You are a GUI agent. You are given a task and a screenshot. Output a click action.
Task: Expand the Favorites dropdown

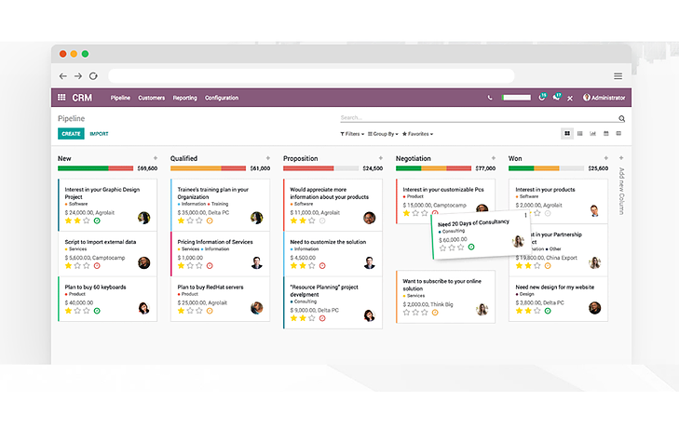point(417,134)
